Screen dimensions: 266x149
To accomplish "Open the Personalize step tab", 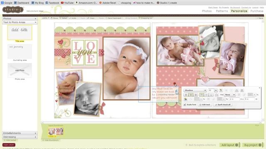I will tap(239, 11).
